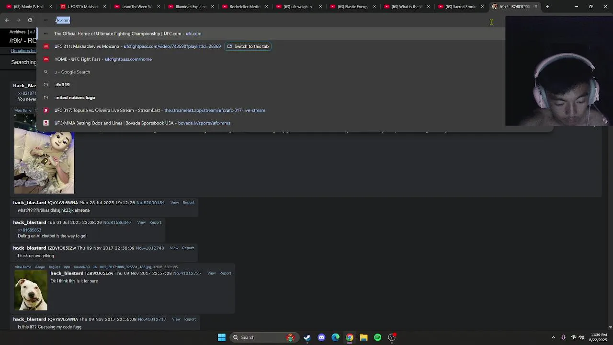This screenshot has width=613, height=345.
Task: Report the 'I fuck up everything' post
Action: (188, 248)
